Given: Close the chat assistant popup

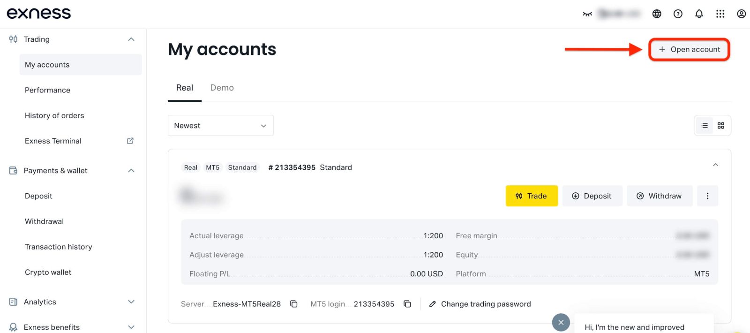Looking at the screenshot, I should tap(561, 322).
